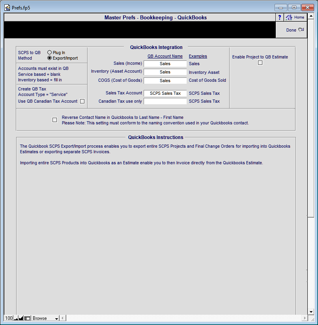Image resolution: width=318 pixels, height=325 pixels.
Task: Click the zoom in mountain icon
Action: click(21, 318)
